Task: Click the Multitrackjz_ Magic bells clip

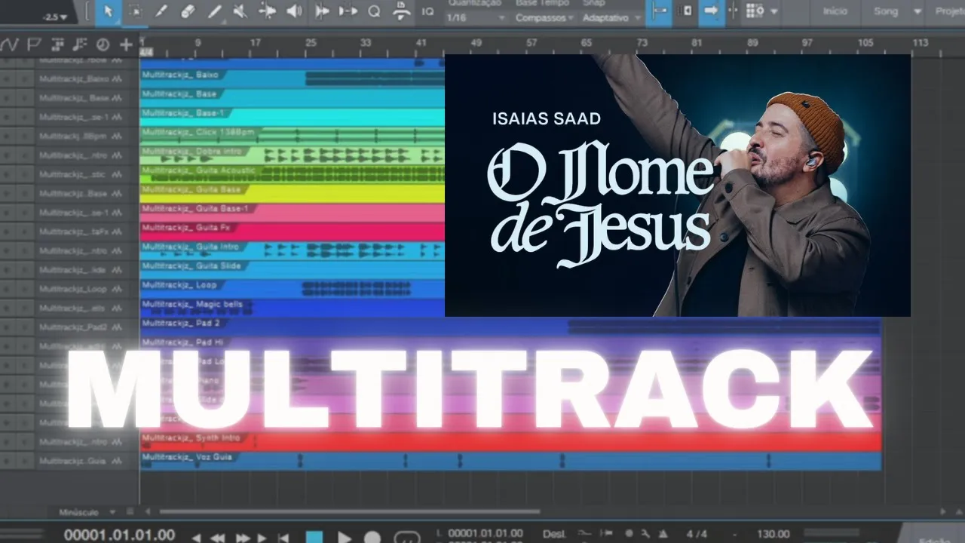Action: [x=293, y=308]
